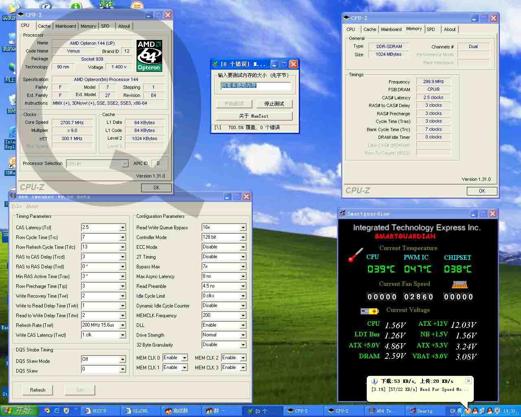Open the Internet Explorer desktop icon
The image size is (521, 417).
point(10,137)
